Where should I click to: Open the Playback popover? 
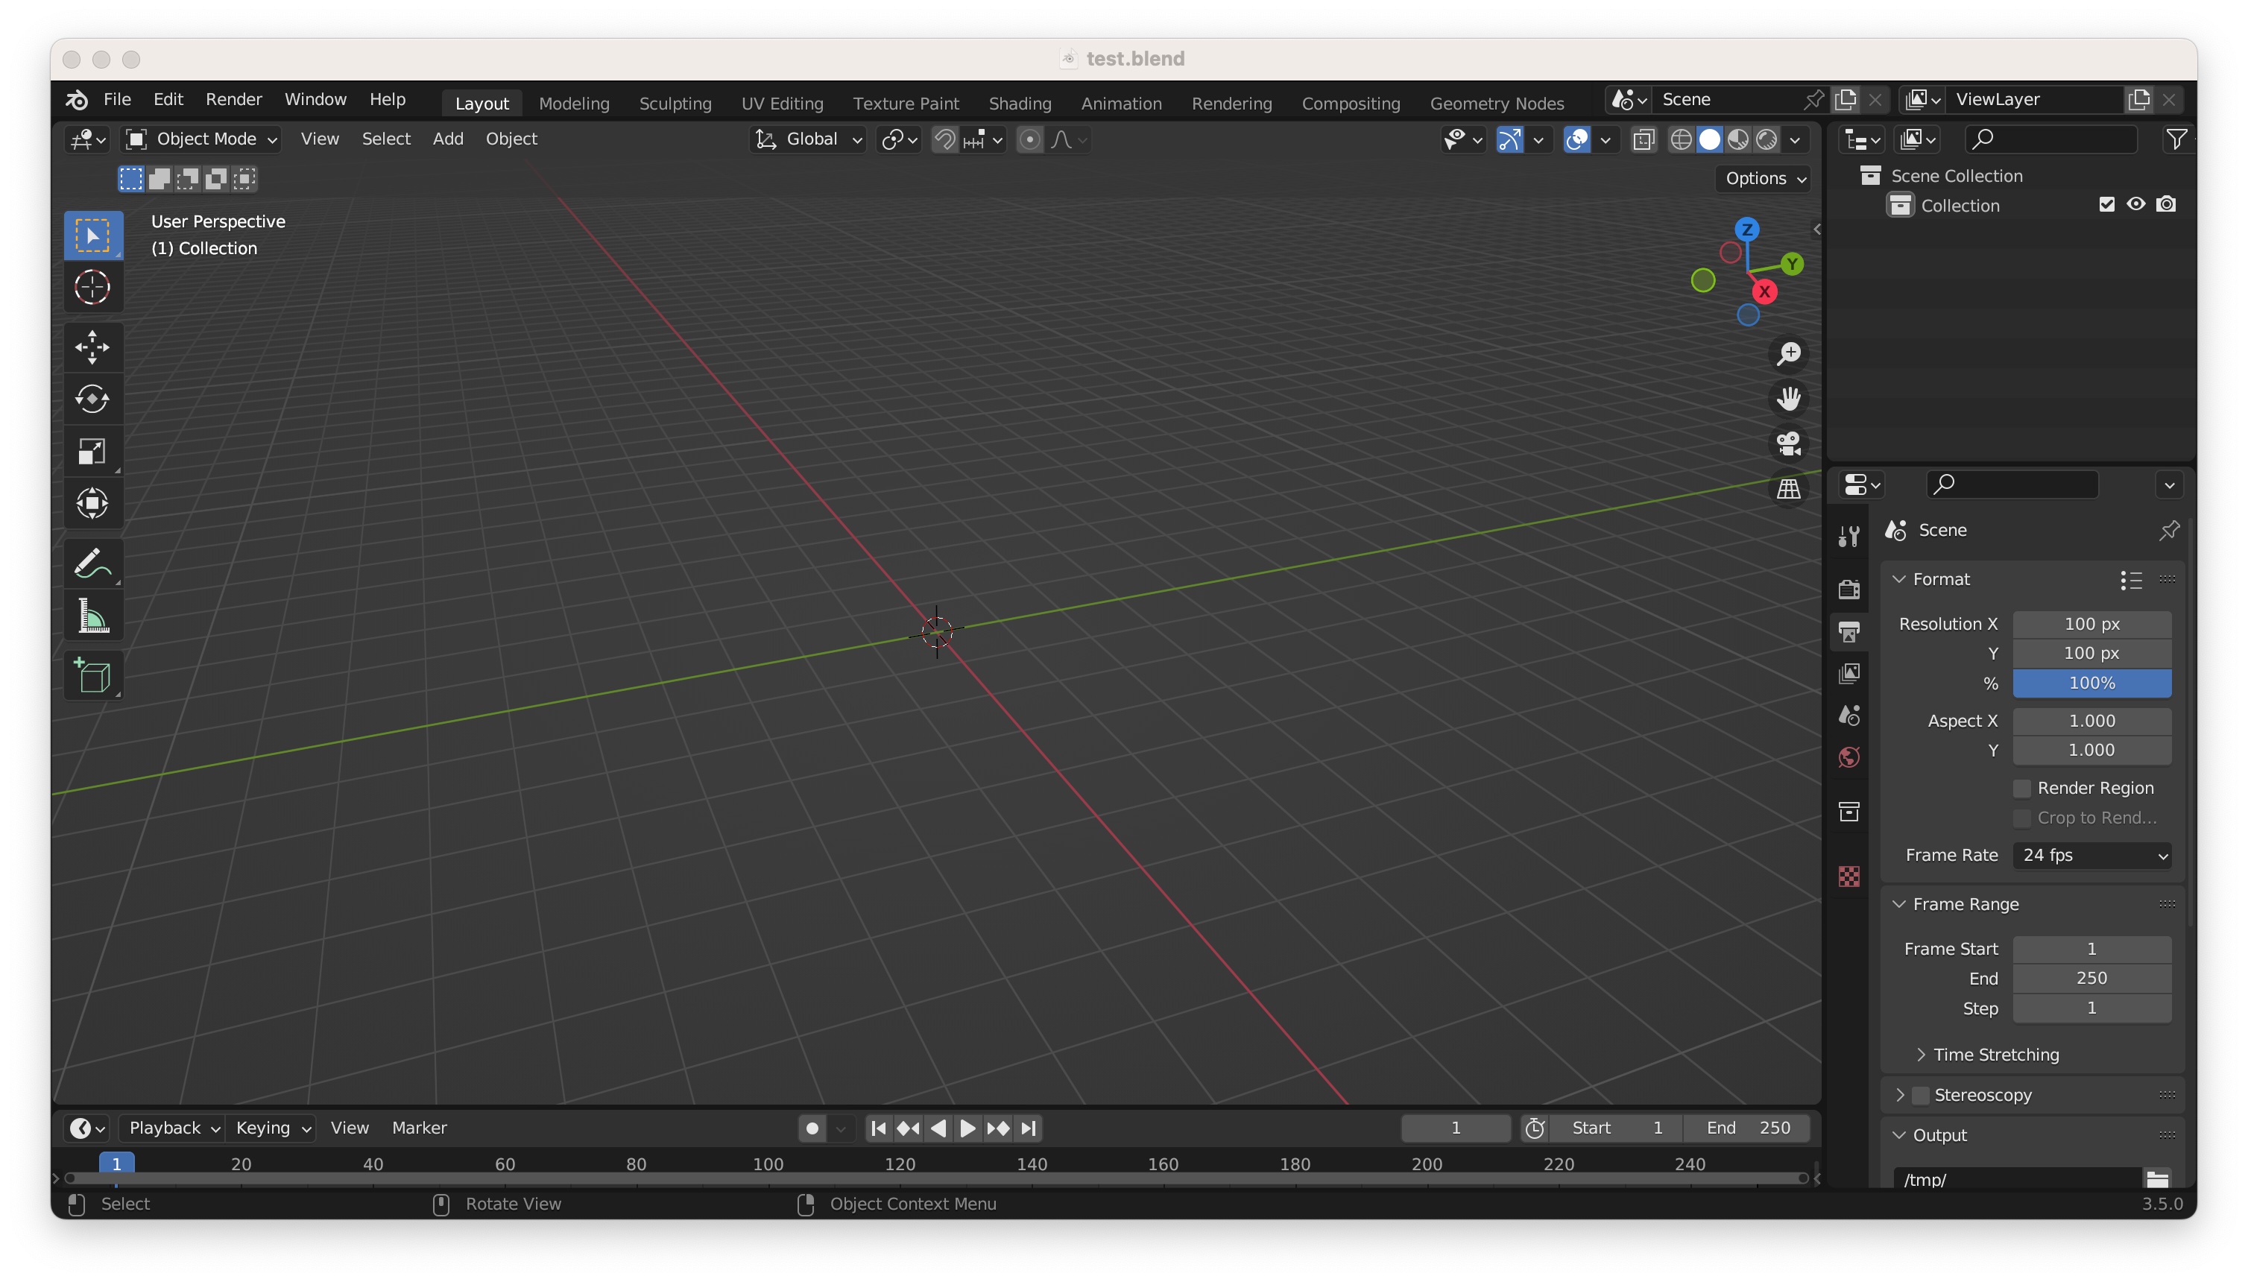174,1128
